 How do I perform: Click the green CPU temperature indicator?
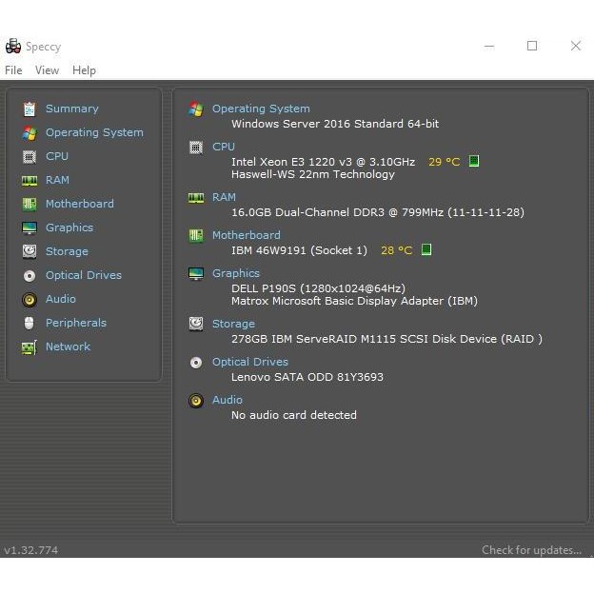coord(474,162)
